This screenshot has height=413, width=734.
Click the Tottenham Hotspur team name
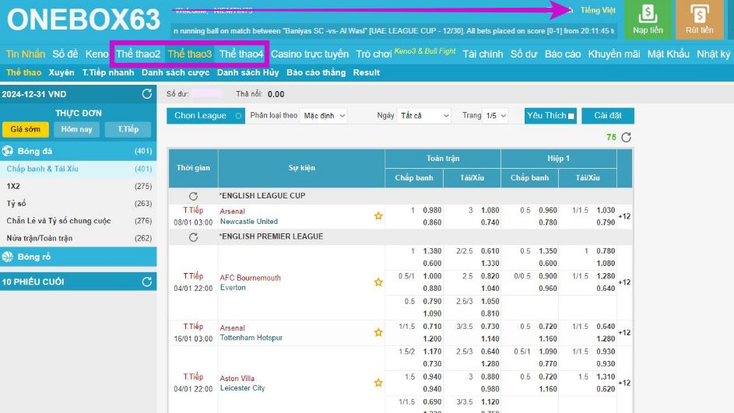[251, 338]
